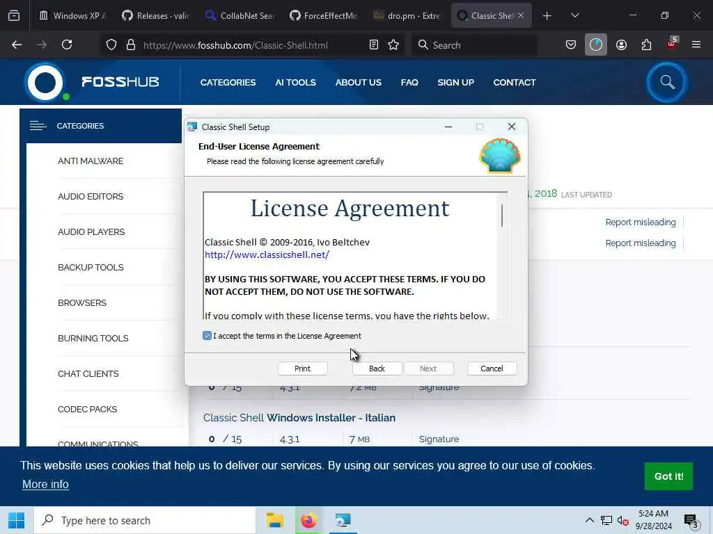Click the FossHub round search icon
The height and width of the screenshot is (534, 713).
pos(667,82)
